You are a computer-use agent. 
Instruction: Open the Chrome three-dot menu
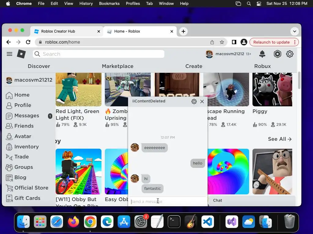coord(295,42)
